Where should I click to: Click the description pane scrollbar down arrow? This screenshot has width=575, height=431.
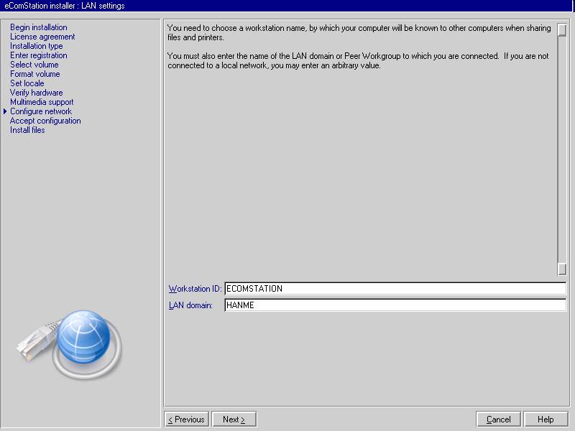coord(562,269)
